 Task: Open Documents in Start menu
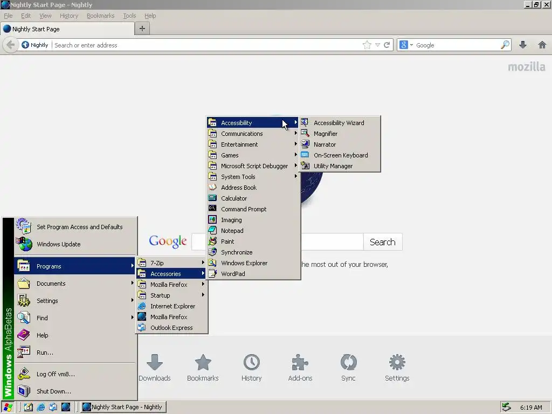[75, 284]
